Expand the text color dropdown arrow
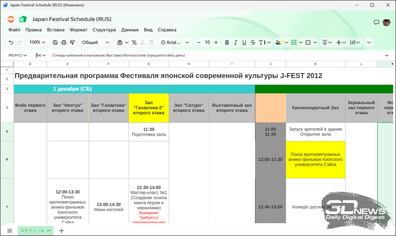Viewport: 396px width, 236px height. point(269,43)
